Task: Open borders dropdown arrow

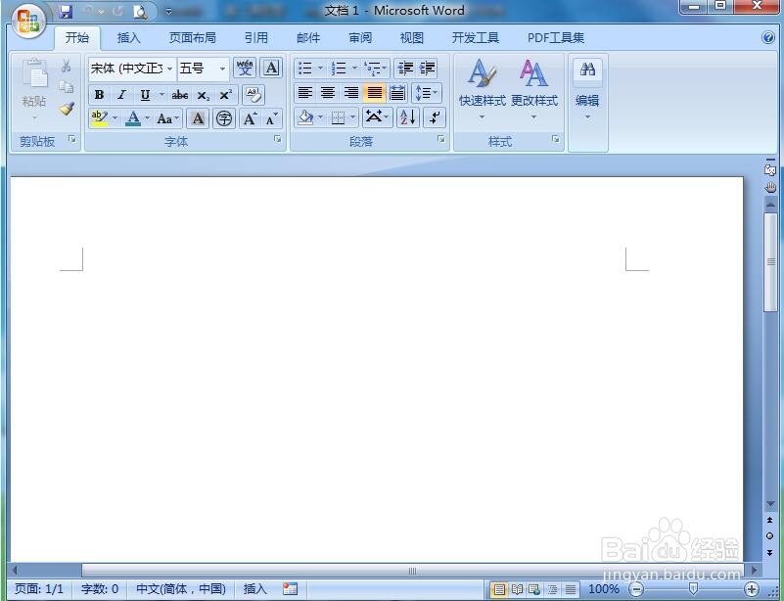Action: click(353, 117)
